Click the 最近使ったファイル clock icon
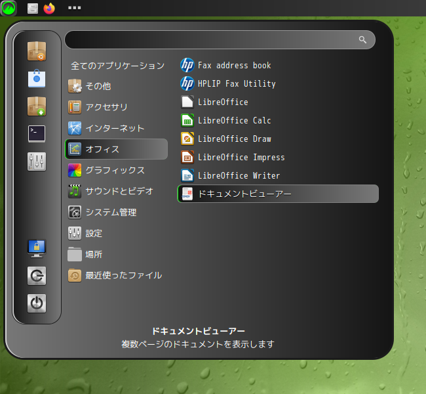Image resolution: width=426 pixels, height=394 pixels. [x=75, y=275]
